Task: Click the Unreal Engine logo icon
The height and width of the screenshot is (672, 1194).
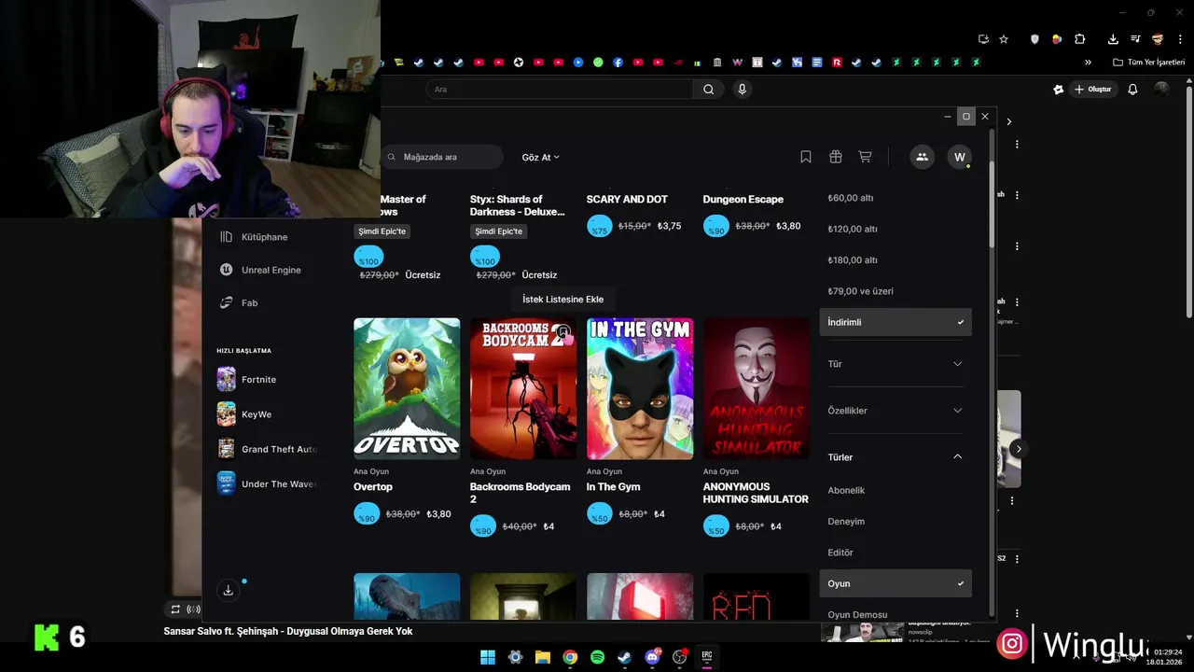Action: pos(226,270)
